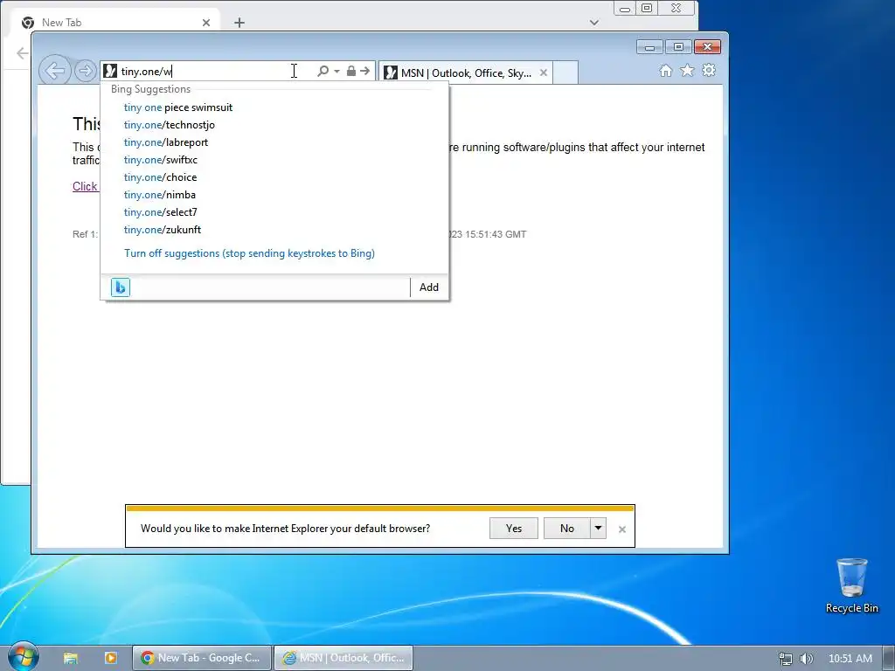The width and height of the screenshot is (895, 671).
Task: Click the lock security icon in address bar
Action: coord(351,71)
